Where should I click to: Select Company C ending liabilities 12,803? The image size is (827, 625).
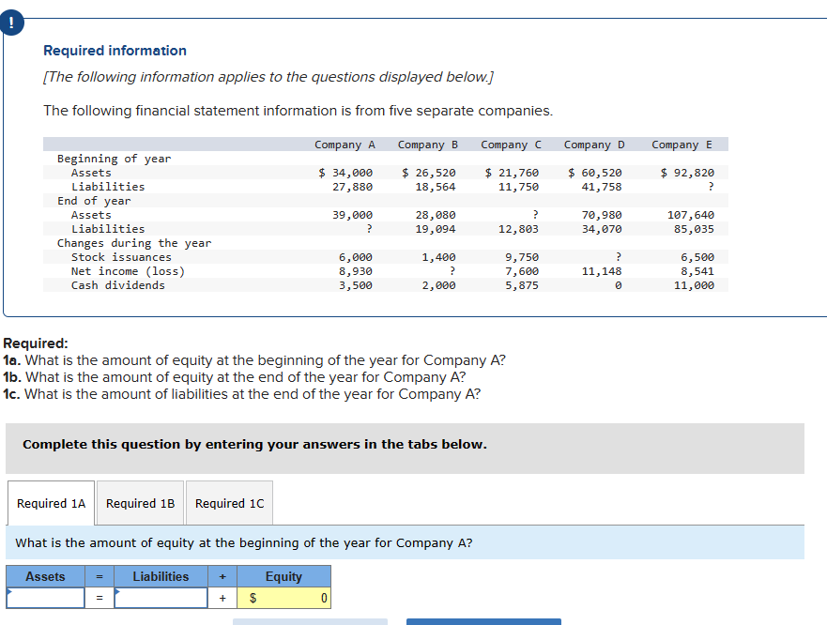(x=519, y=229)
